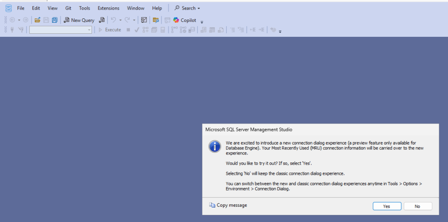This screenshot has height=222, width=448.
Task: Open the Available Databases combo box
Action: 60,30
